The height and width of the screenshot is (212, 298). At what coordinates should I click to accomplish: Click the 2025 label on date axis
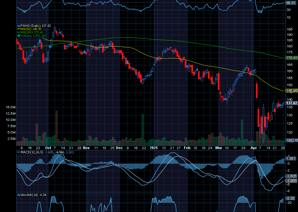tap(153, 147)
